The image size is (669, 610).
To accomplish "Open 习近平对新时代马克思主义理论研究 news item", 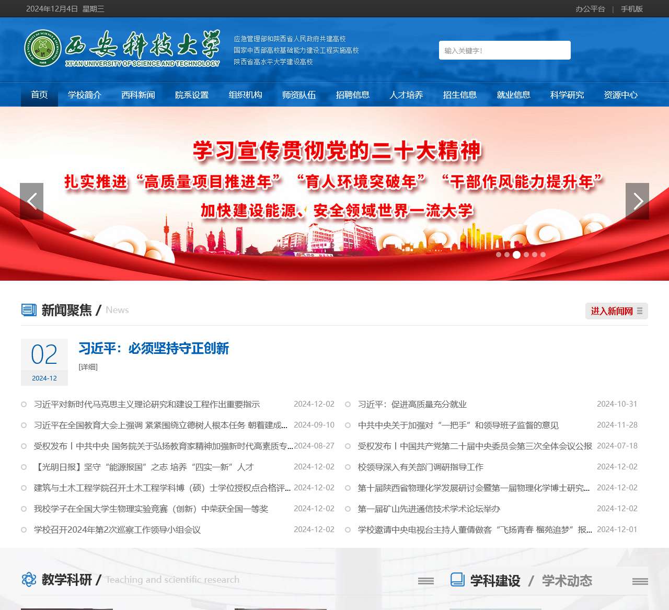I will pos(147,404).
